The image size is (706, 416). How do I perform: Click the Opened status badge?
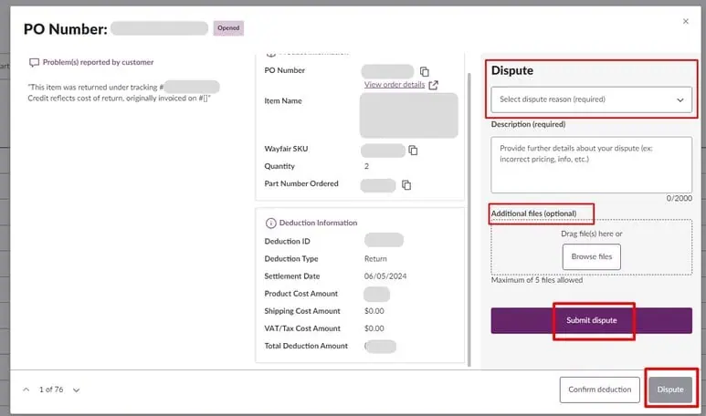tap(228, 28)
